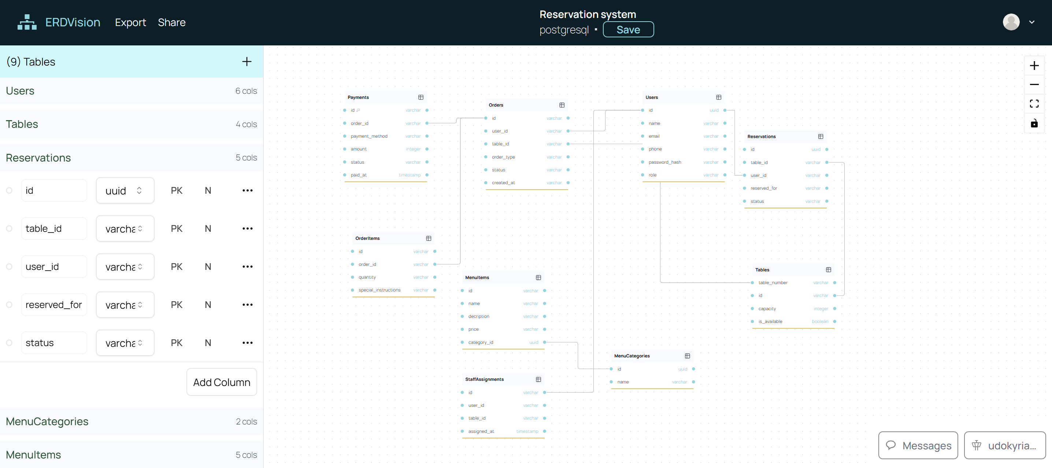Screen dimensions: 1052x468
Task: Click the Add Column button
Action: point(222,382)
